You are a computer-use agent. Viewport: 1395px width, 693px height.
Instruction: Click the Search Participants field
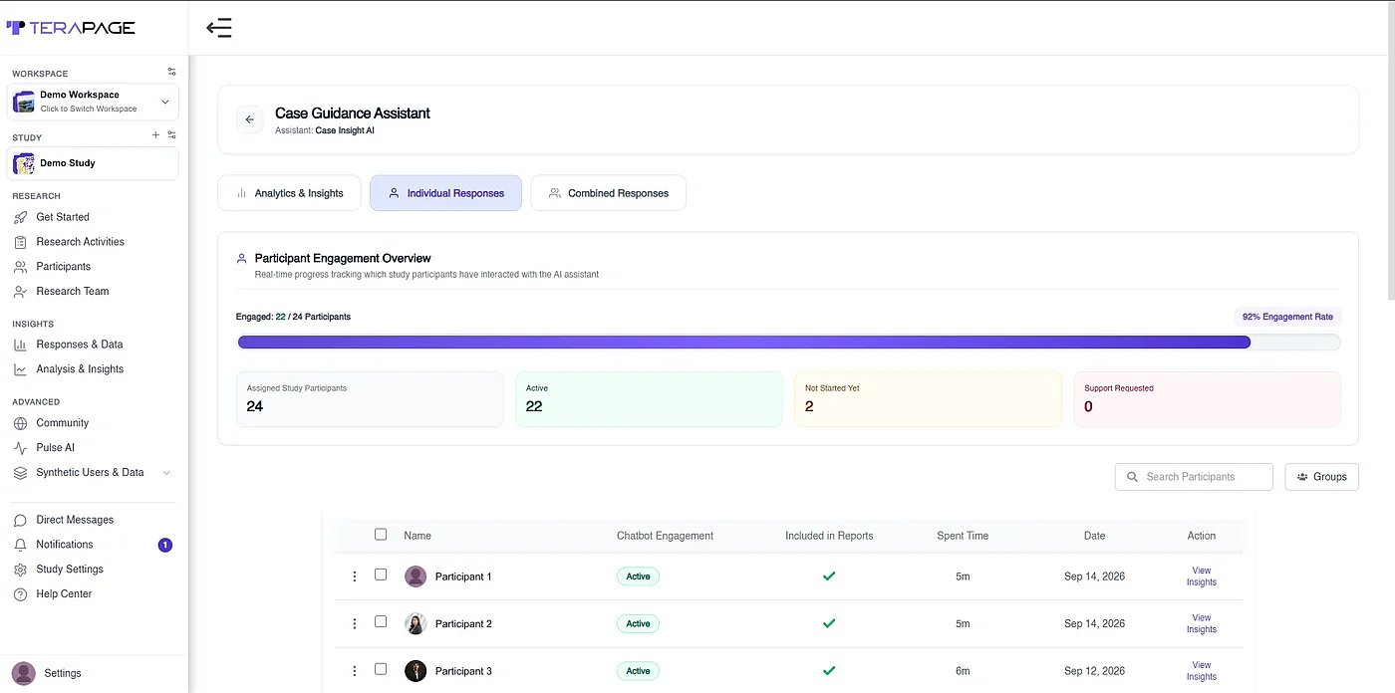pyautogui.click(x=1194, y=477)
